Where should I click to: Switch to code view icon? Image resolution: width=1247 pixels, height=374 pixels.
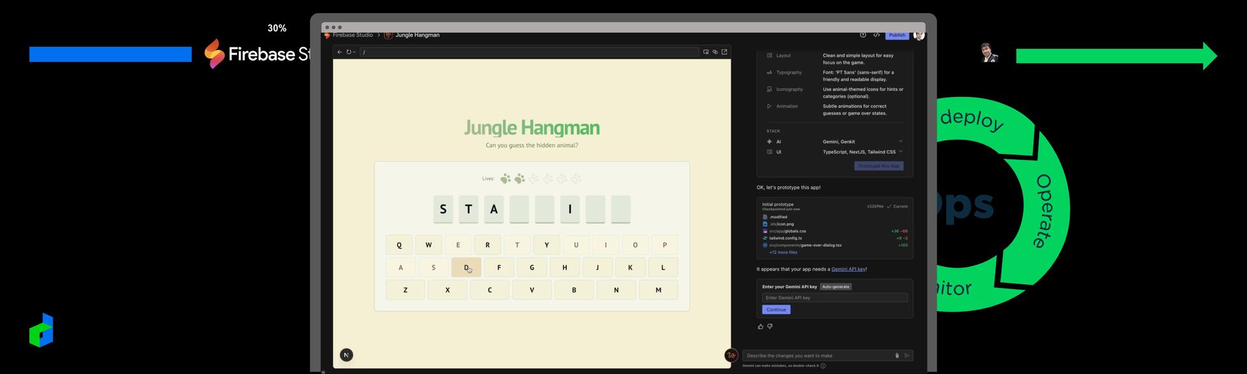877,35
